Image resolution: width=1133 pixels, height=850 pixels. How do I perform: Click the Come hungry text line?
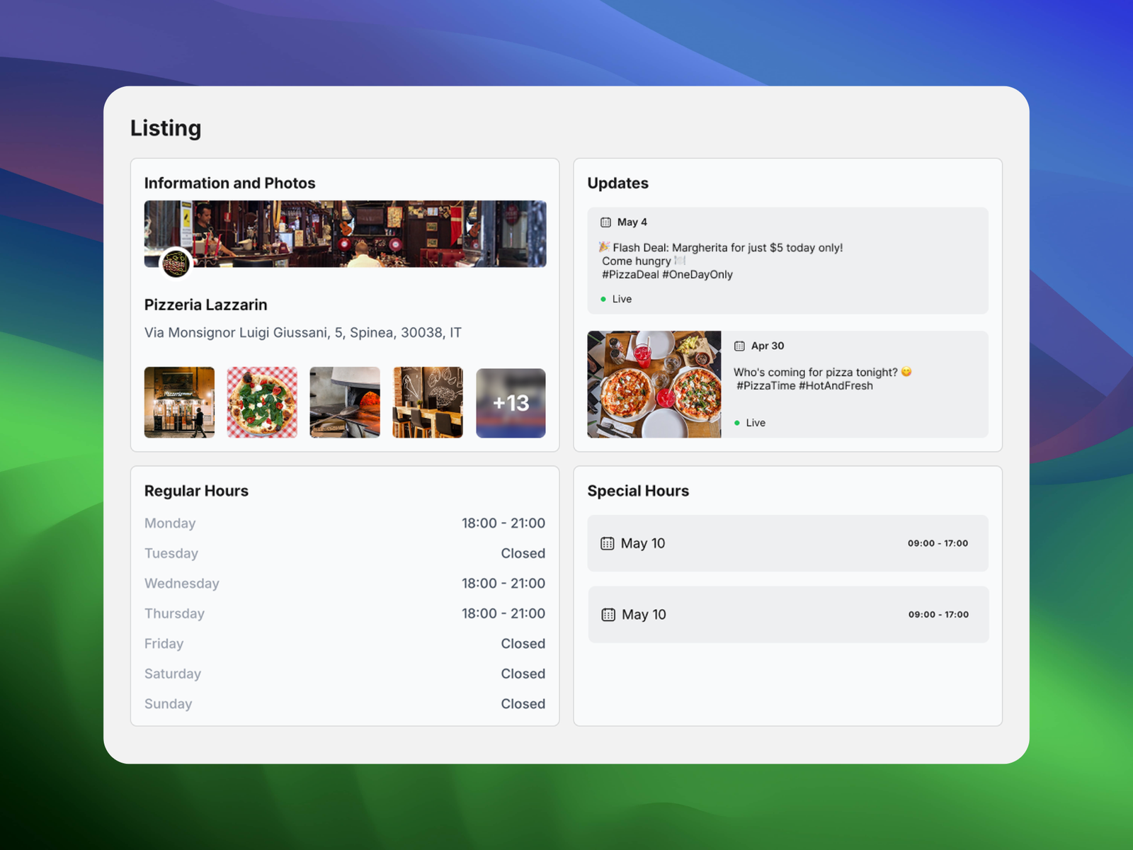click(644, 261)
